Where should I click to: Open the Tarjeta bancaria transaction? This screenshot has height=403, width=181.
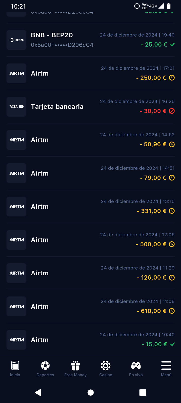point(57,107)
